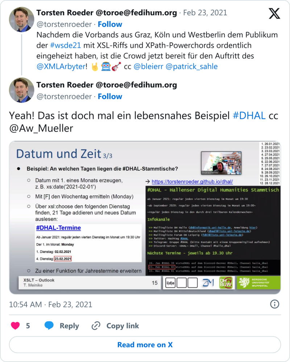This screenshot has height=362, width=290.
Task: Click the Feb 23, 2021 date of first tweet
Action: coord(205,13)
